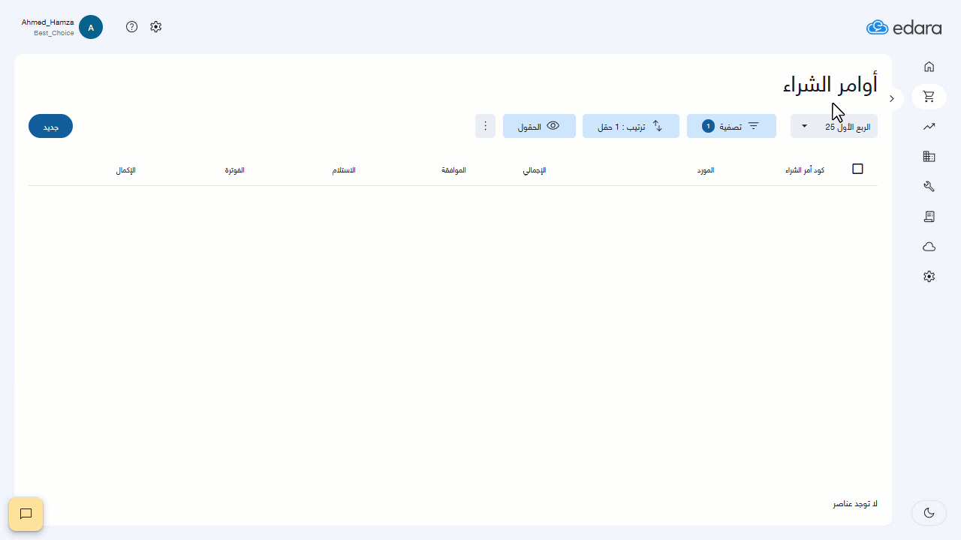Open the warehouse building icon in sidebar
961x540 pixels.
[x=929, y=157]
